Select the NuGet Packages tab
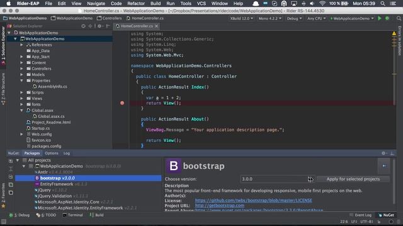The image size is (403, 226). coord(32,153)
